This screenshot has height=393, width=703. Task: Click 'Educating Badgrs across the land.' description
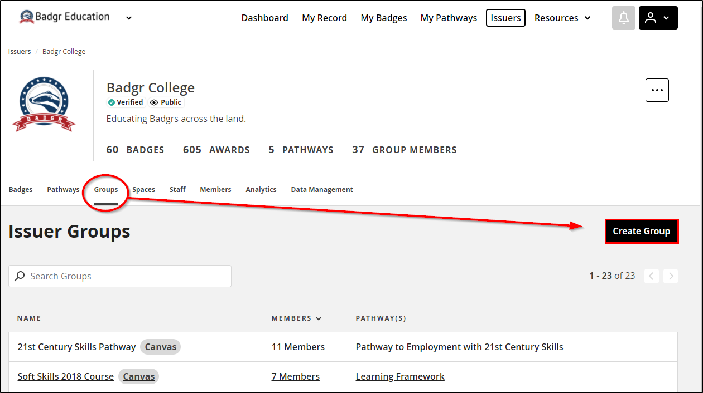point(176,119)
